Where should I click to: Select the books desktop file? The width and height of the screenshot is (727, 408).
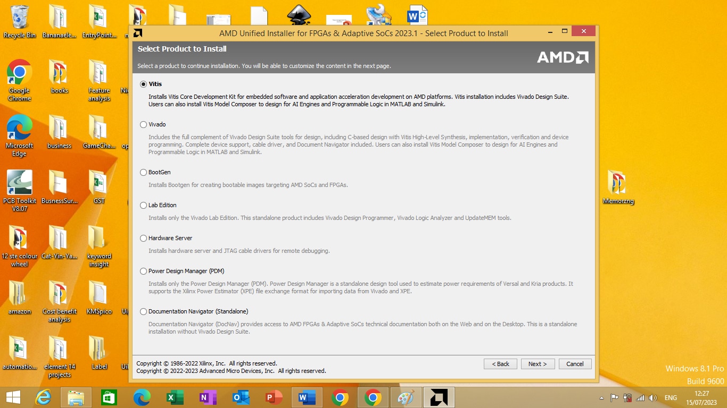pyautogui.click(x=59, y=77)
